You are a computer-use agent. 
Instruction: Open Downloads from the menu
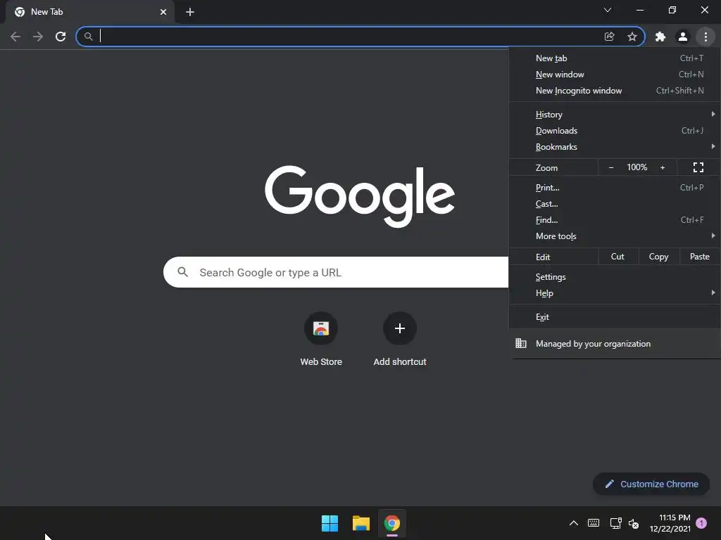[x=614, y=131]
